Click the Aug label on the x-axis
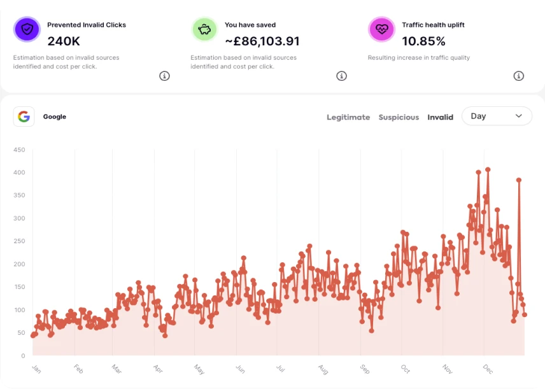The height and width of the screenshot is (389, 545). 323,369
